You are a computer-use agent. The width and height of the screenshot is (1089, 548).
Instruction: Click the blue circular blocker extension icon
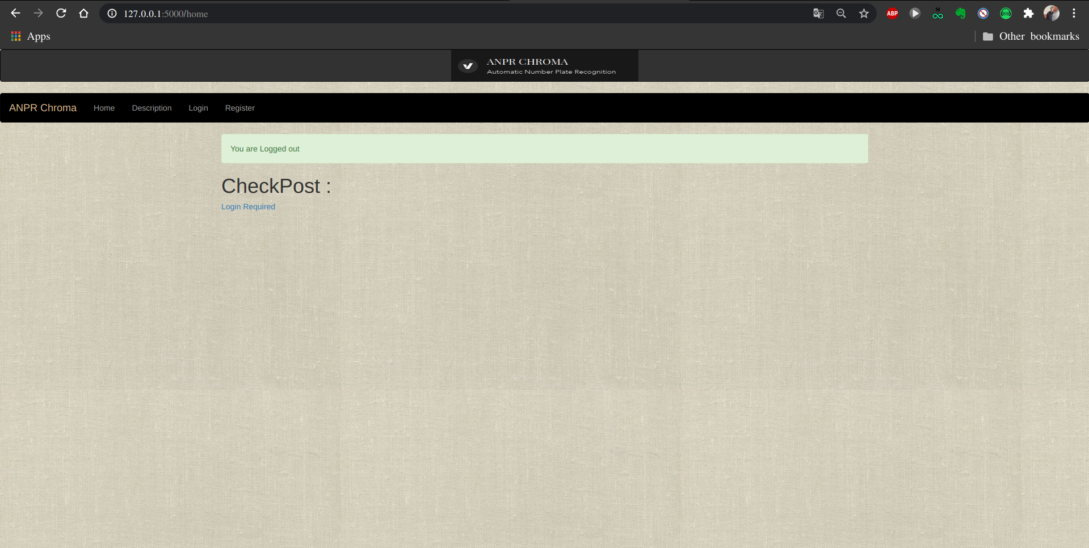(983, 13)
